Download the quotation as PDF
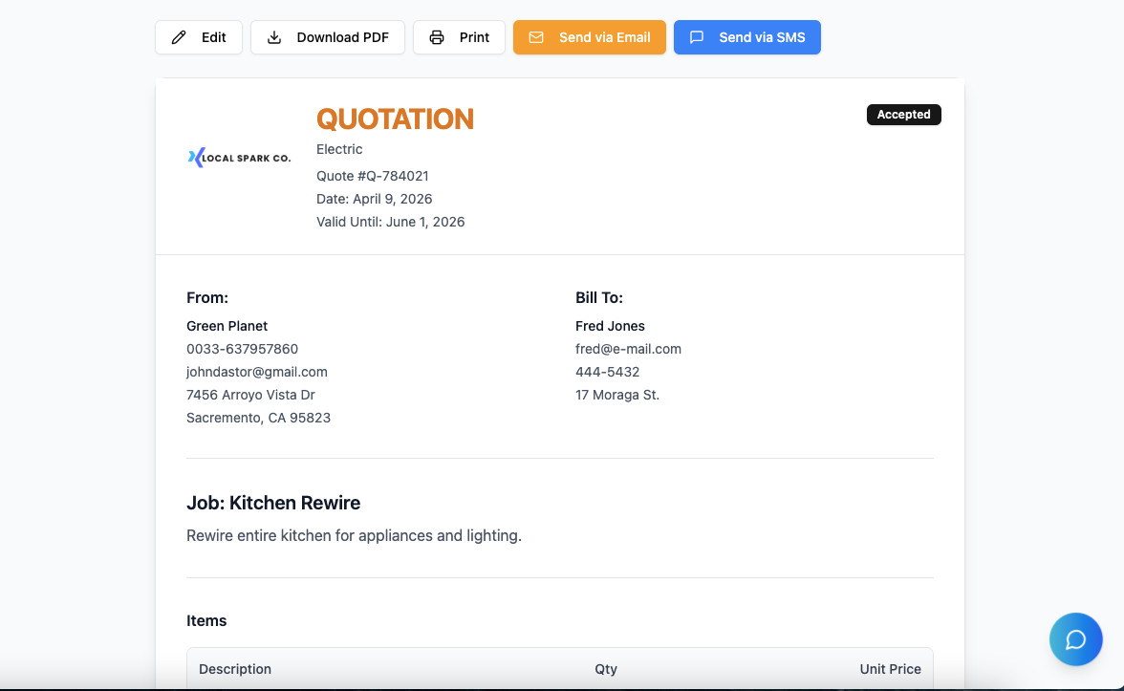 tap(328, 37)
